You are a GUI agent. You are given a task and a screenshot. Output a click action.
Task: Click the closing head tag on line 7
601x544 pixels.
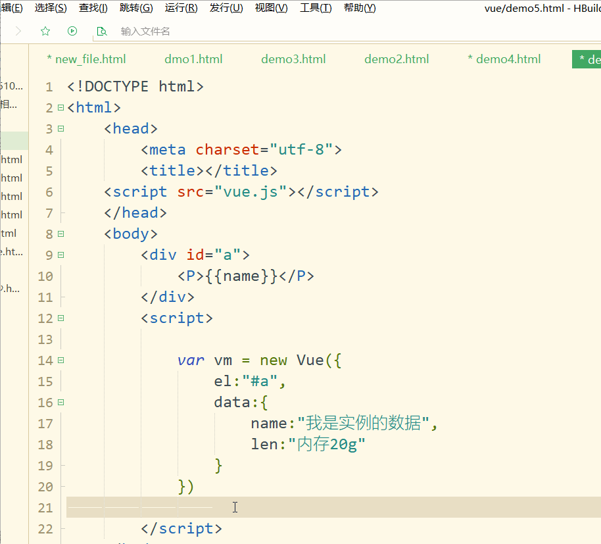[135, 212]
